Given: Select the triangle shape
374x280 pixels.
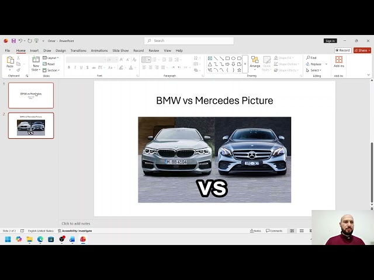Looking at the screenshot, I should 210,64.
